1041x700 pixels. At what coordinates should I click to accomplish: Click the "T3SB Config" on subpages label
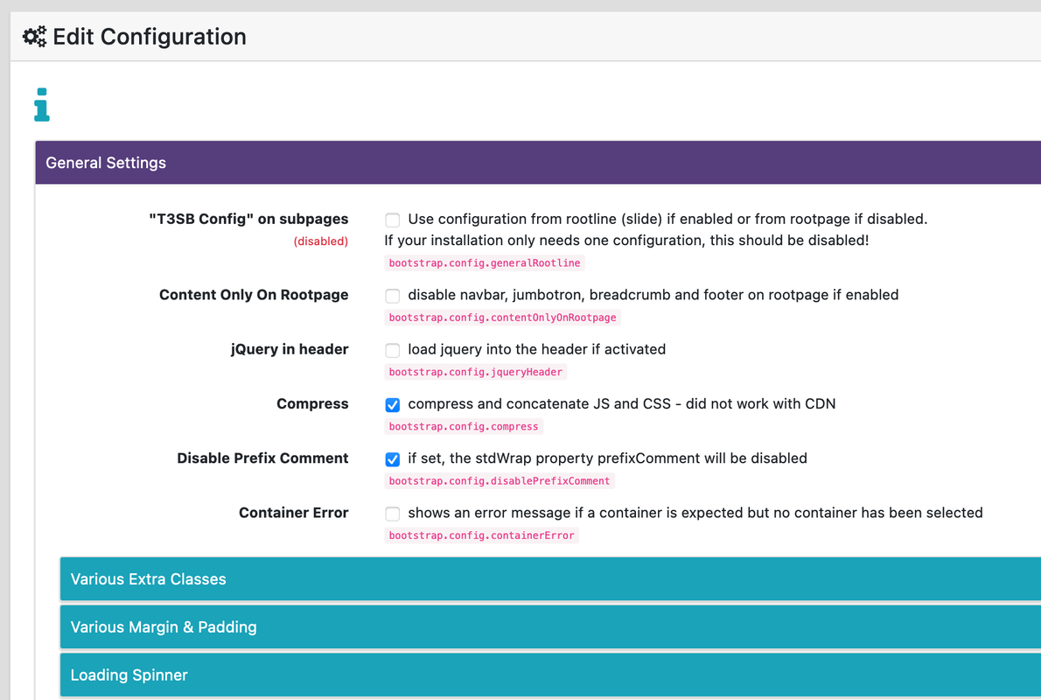[248, 219]
